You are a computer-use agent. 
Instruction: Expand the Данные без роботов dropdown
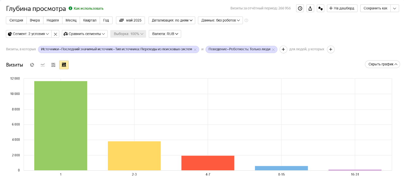220,20
